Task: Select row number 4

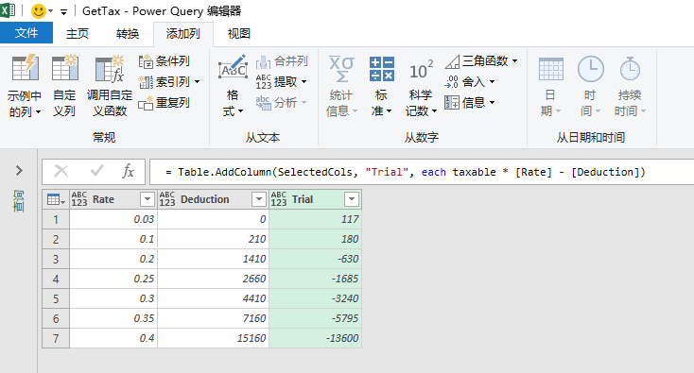Action: (x=56, y=279)
